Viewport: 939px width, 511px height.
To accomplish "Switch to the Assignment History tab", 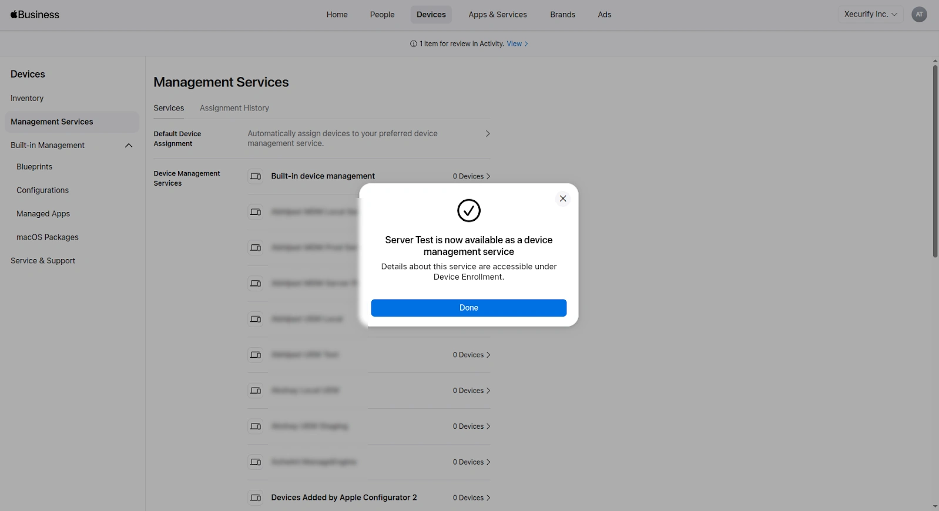I will [x=234, y=108].
